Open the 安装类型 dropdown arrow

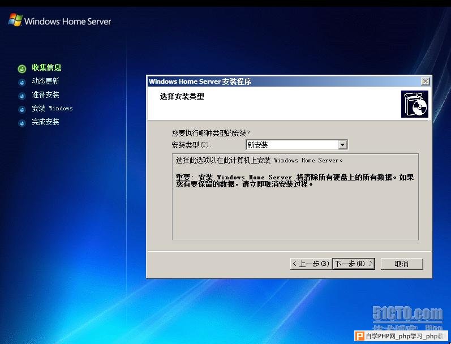342,145
